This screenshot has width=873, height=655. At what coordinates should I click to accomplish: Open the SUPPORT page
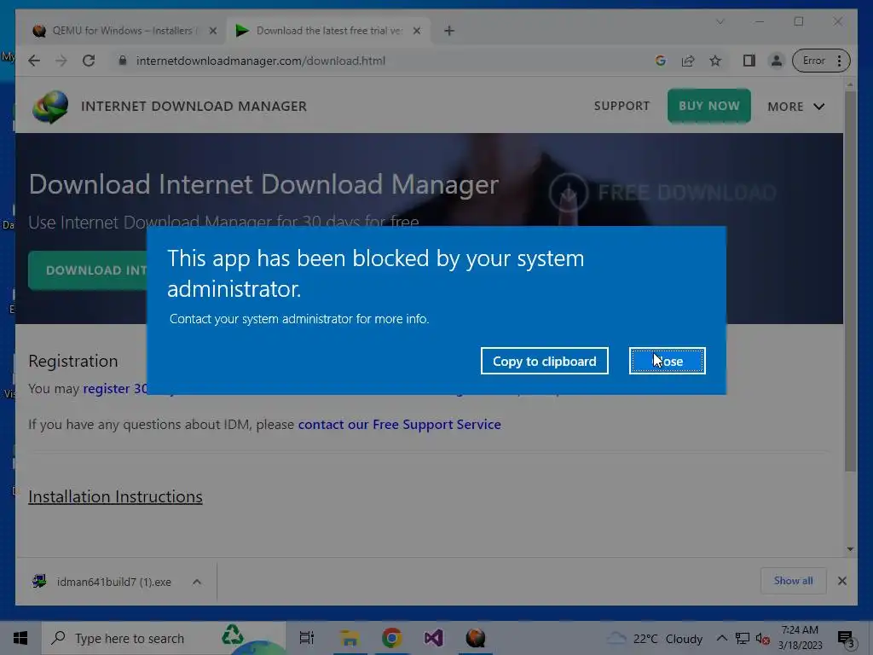point(622,106)
